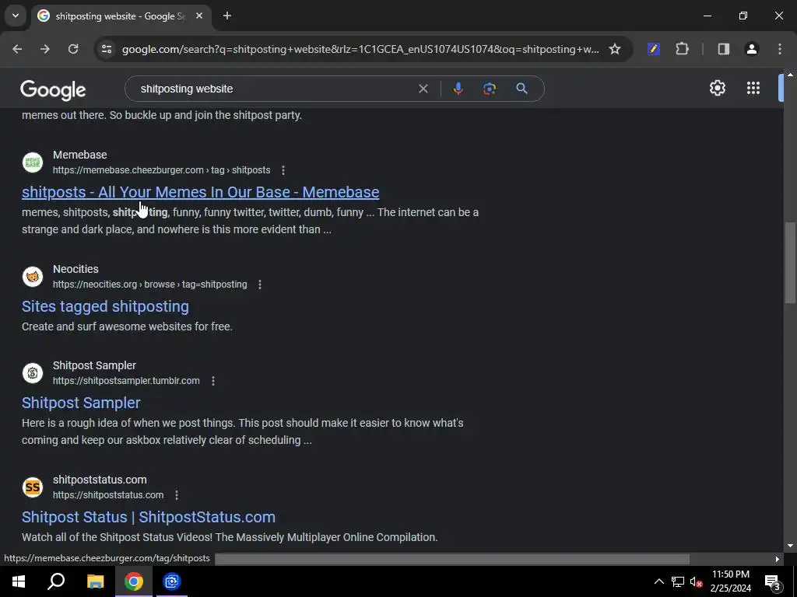This screenshot has width=797, height=597.
Task: Click the Neocities site name text
Action: [75, 269]
